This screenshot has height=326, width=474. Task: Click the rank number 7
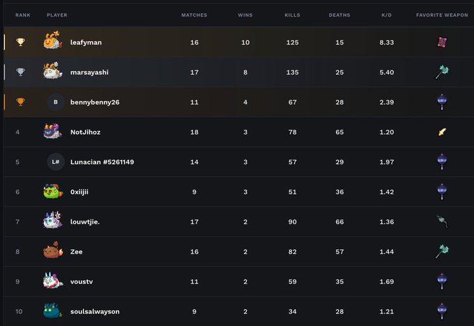[x=17, y=222]
